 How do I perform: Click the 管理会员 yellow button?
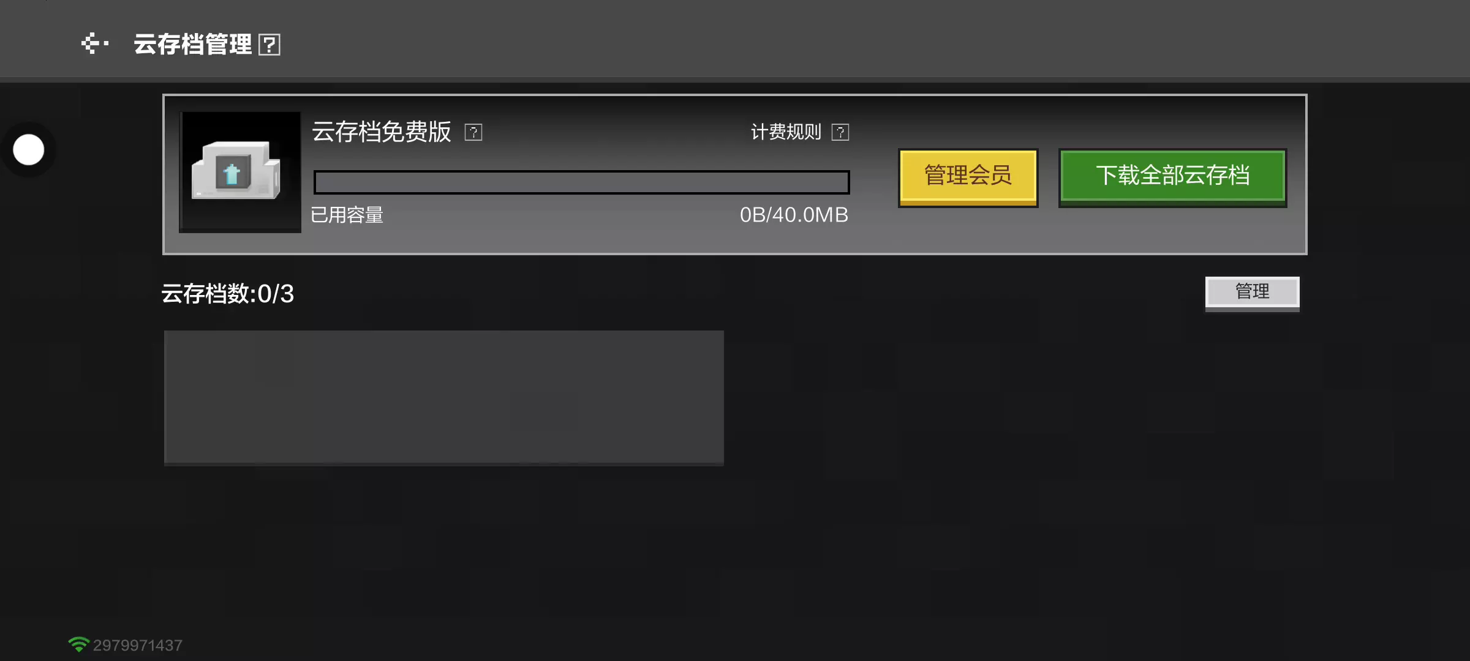tap(968, 177)
